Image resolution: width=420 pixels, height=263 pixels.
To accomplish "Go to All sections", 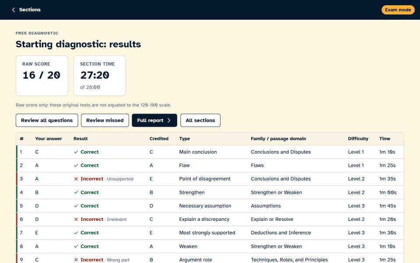I will pos(200,120).
